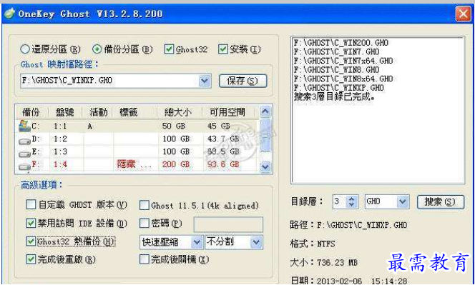Screen dimensions: 475x285
Task: Select the 還原分區 (R) radio button
Action: pyautogui.click(x=24, y=49)
